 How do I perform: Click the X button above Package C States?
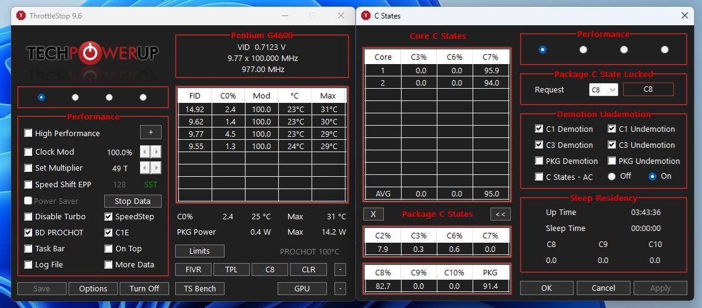(373, 214)
